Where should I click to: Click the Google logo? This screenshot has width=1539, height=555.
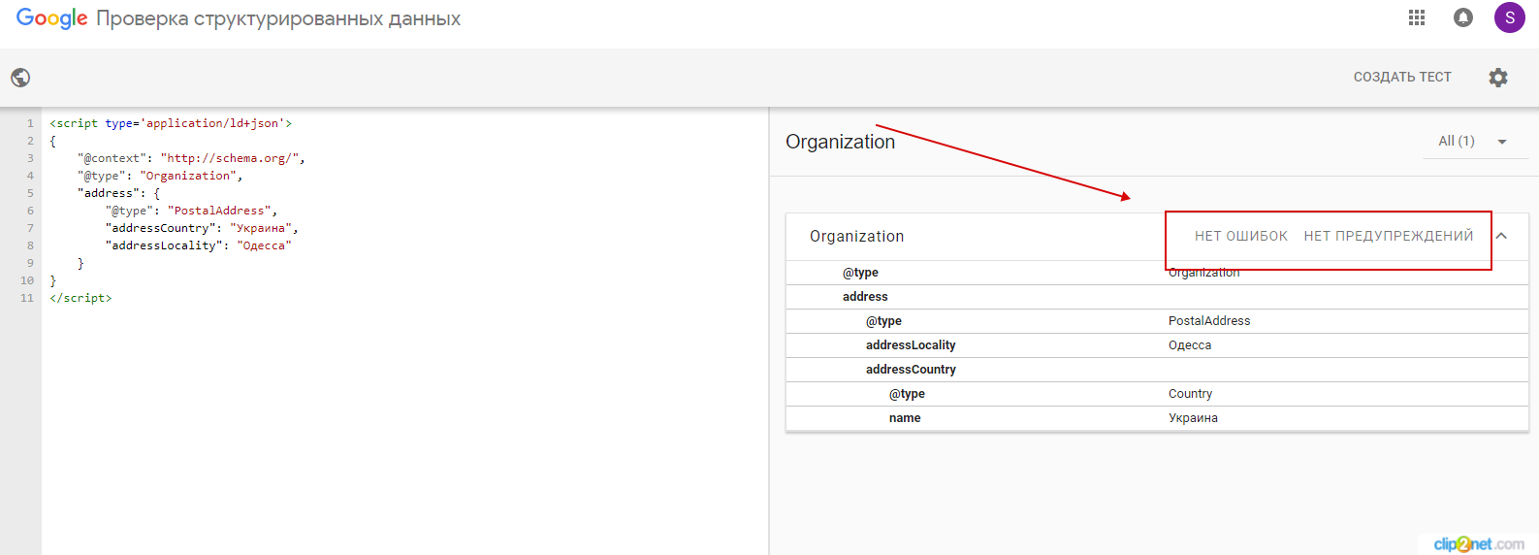tap(52, 18)
